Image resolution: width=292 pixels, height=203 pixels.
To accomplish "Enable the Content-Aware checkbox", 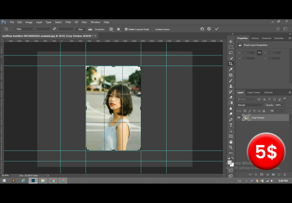I will click(x=153, y=29).
